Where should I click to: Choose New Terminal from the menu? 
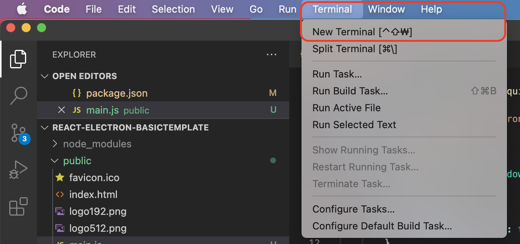point(404,32)
